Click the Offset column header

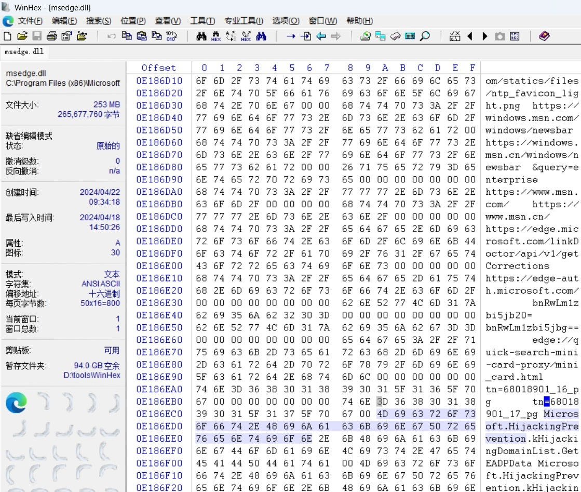click(x=158, y=68)
